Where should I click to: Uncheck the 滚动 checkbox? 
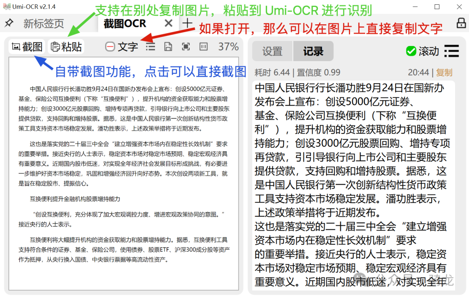click(411, 51)
